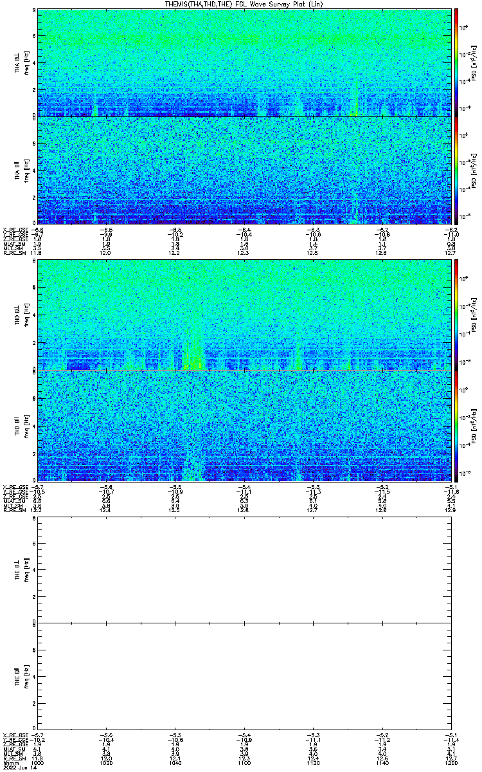
Task: Click the empty THE B-parallel plot panel
Action: [x=244, y=676]
